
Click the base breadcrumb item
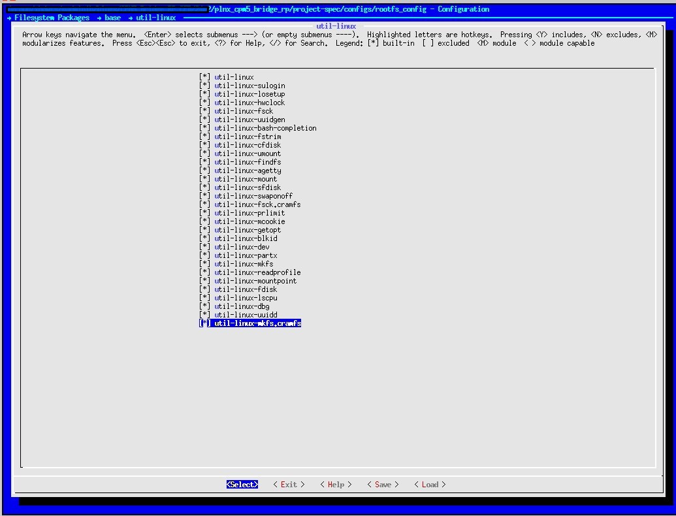coord(112,18)
